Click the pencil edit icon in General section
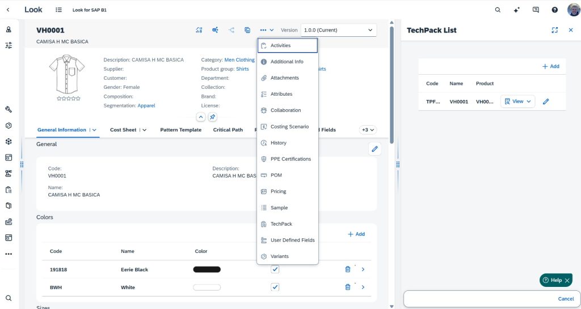The image size is (581, 309). [374, 149]
